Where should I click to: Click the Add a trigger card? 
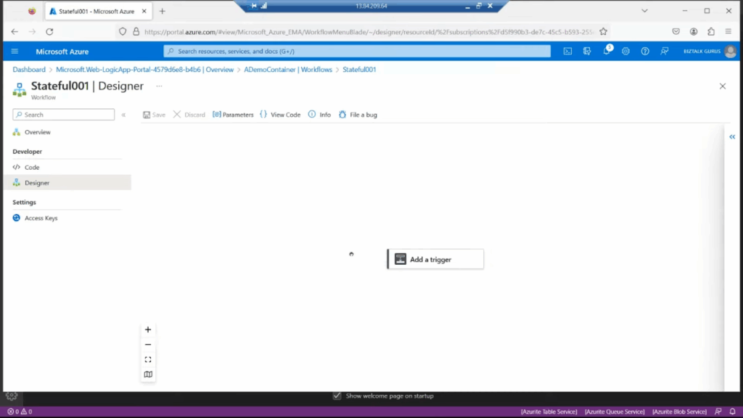[x=435, y=259]
